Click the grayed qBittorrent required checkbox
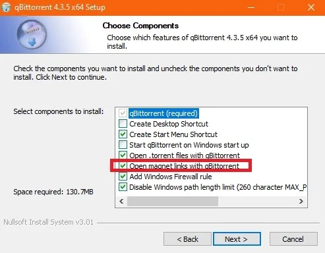This screenshot has height=253, width=325. 123,113
